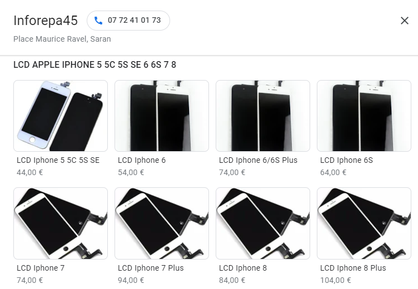The width and height of the screenshot is (418, 289).
Task: Click the "LCD Iphone 8 Plus" title text
Action: point(353,268)
